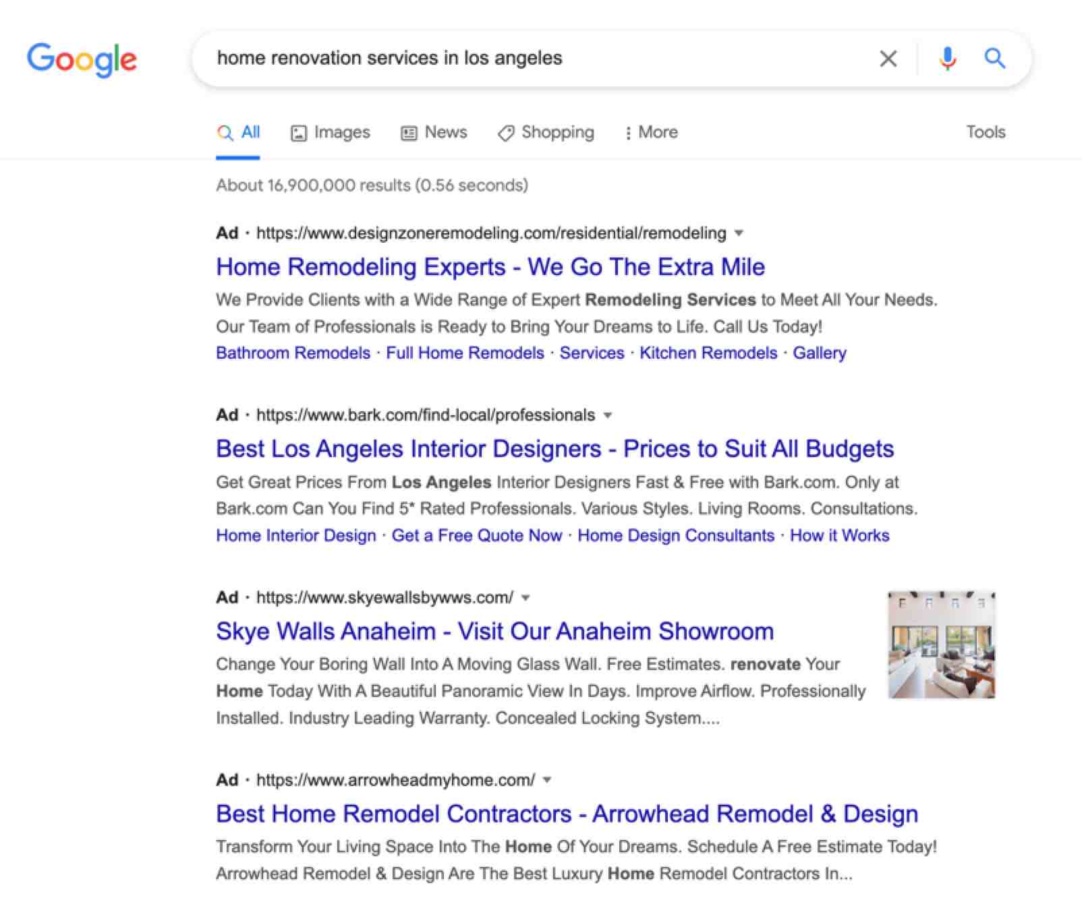The width and height of the screenshot is (1082, 906).
Task: Click the magnifying glass search icon
Action: [x=994, y=59]
